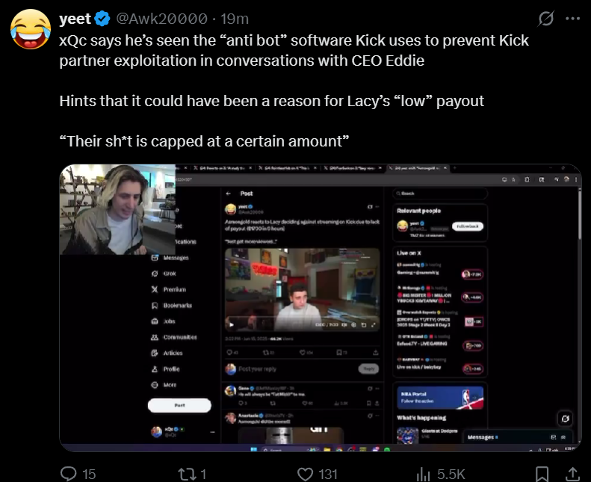Click the yeet display name
The image size is (591, 482).
point(75,19)
